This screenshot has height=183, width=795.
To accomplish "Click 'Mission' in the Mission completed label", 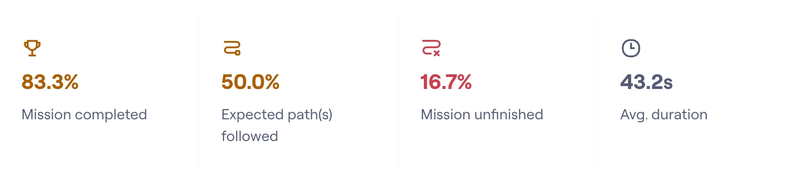I will click(47, 115).
